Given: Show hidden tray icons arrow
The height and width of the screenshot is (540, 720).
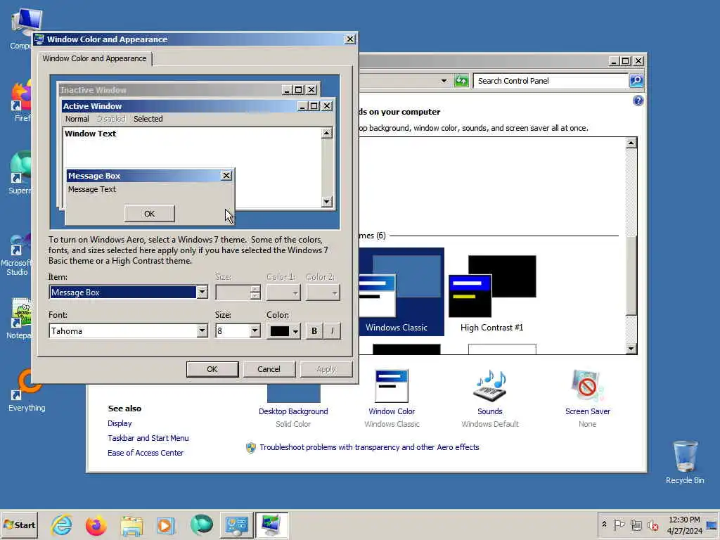Looking at the screenshot, I should pyautogui.click(x=604, y=525).
